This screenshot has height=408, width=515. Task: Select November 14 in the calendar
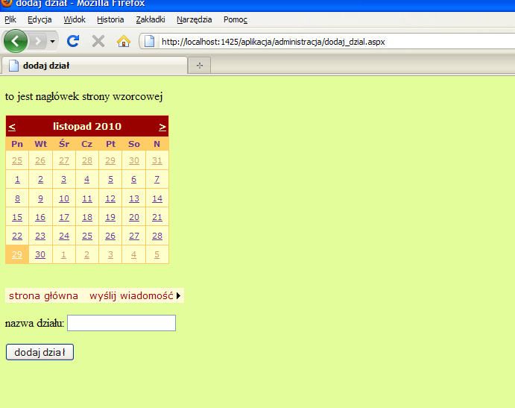pos(157,198)
